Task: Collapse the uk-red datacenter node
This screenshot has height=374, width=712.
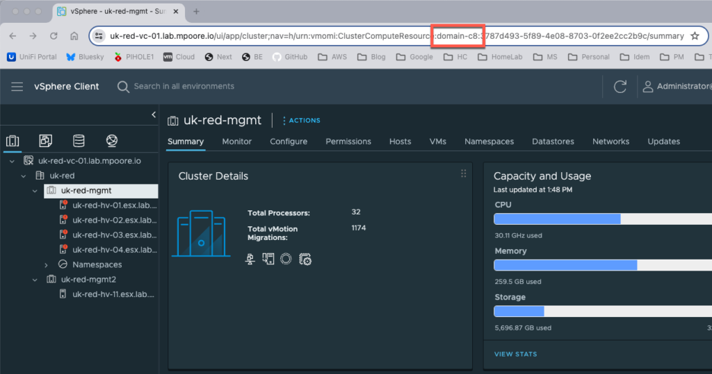Action: (x=23, y=176)
